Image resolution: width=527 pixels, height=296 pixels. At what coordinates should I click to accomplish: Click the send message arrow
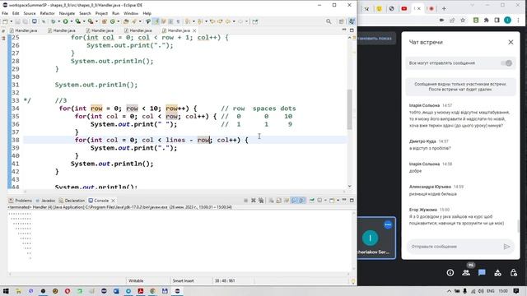[507, 247]
